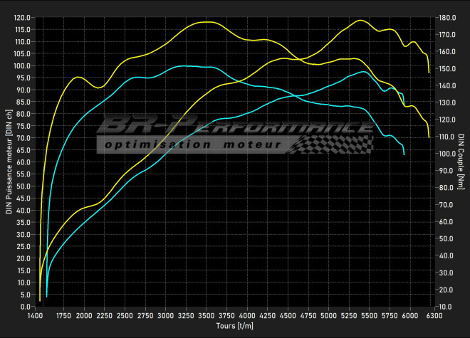Click the 100.0 label on right axis

(446, 154)
